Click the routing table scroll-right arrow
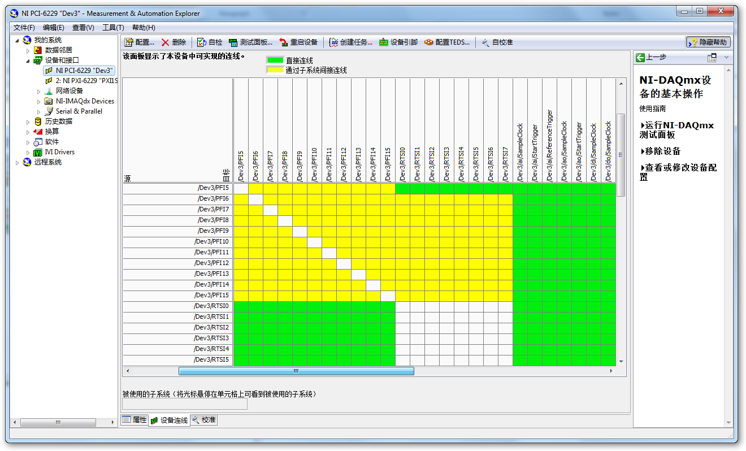The height and width of the screenshot is (451, 746). coord(611,371)
